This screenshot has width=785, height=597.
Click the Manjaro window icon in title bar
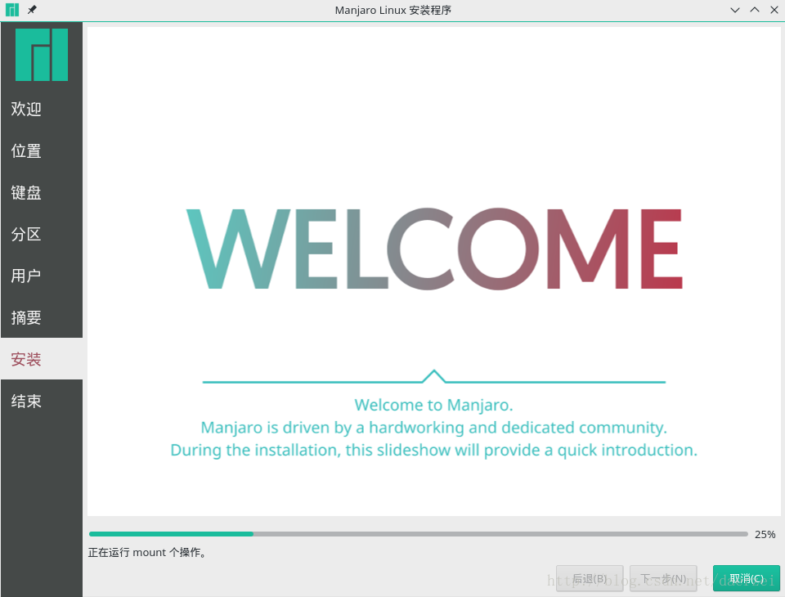click(12, 10)
